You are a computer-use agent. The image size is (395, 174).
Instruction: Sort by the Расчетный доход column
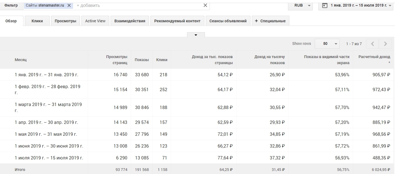pos(374,57)
